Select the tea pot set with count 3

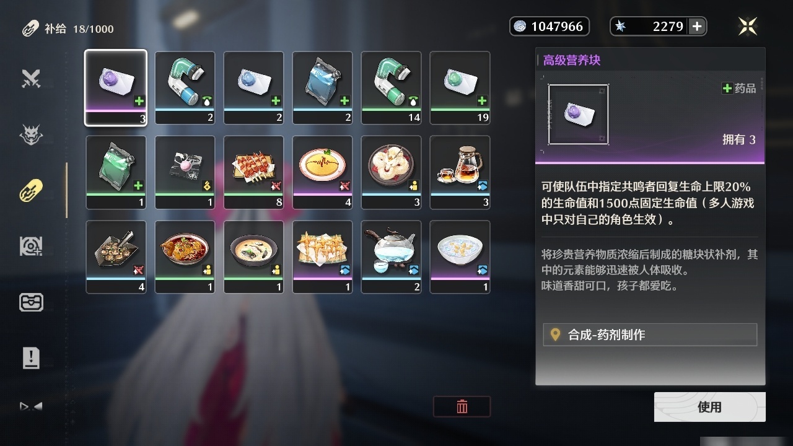tap(460, 172)
